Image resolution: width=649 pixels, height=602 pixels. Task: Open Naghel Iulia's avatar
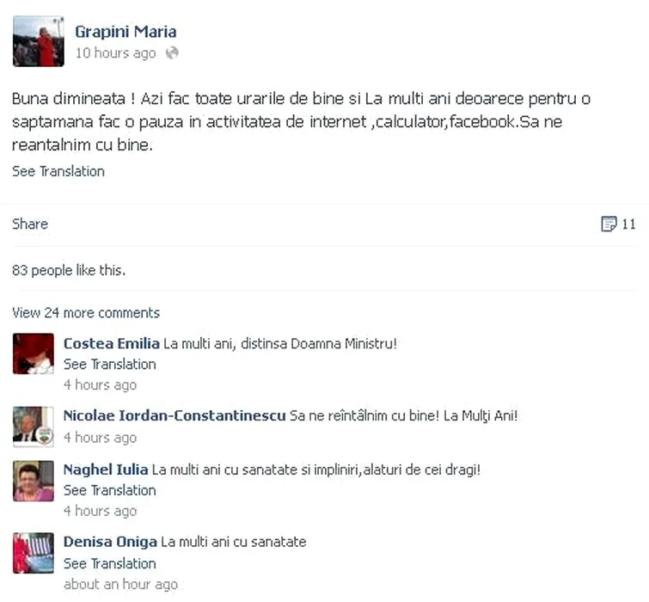click(34, 481)
